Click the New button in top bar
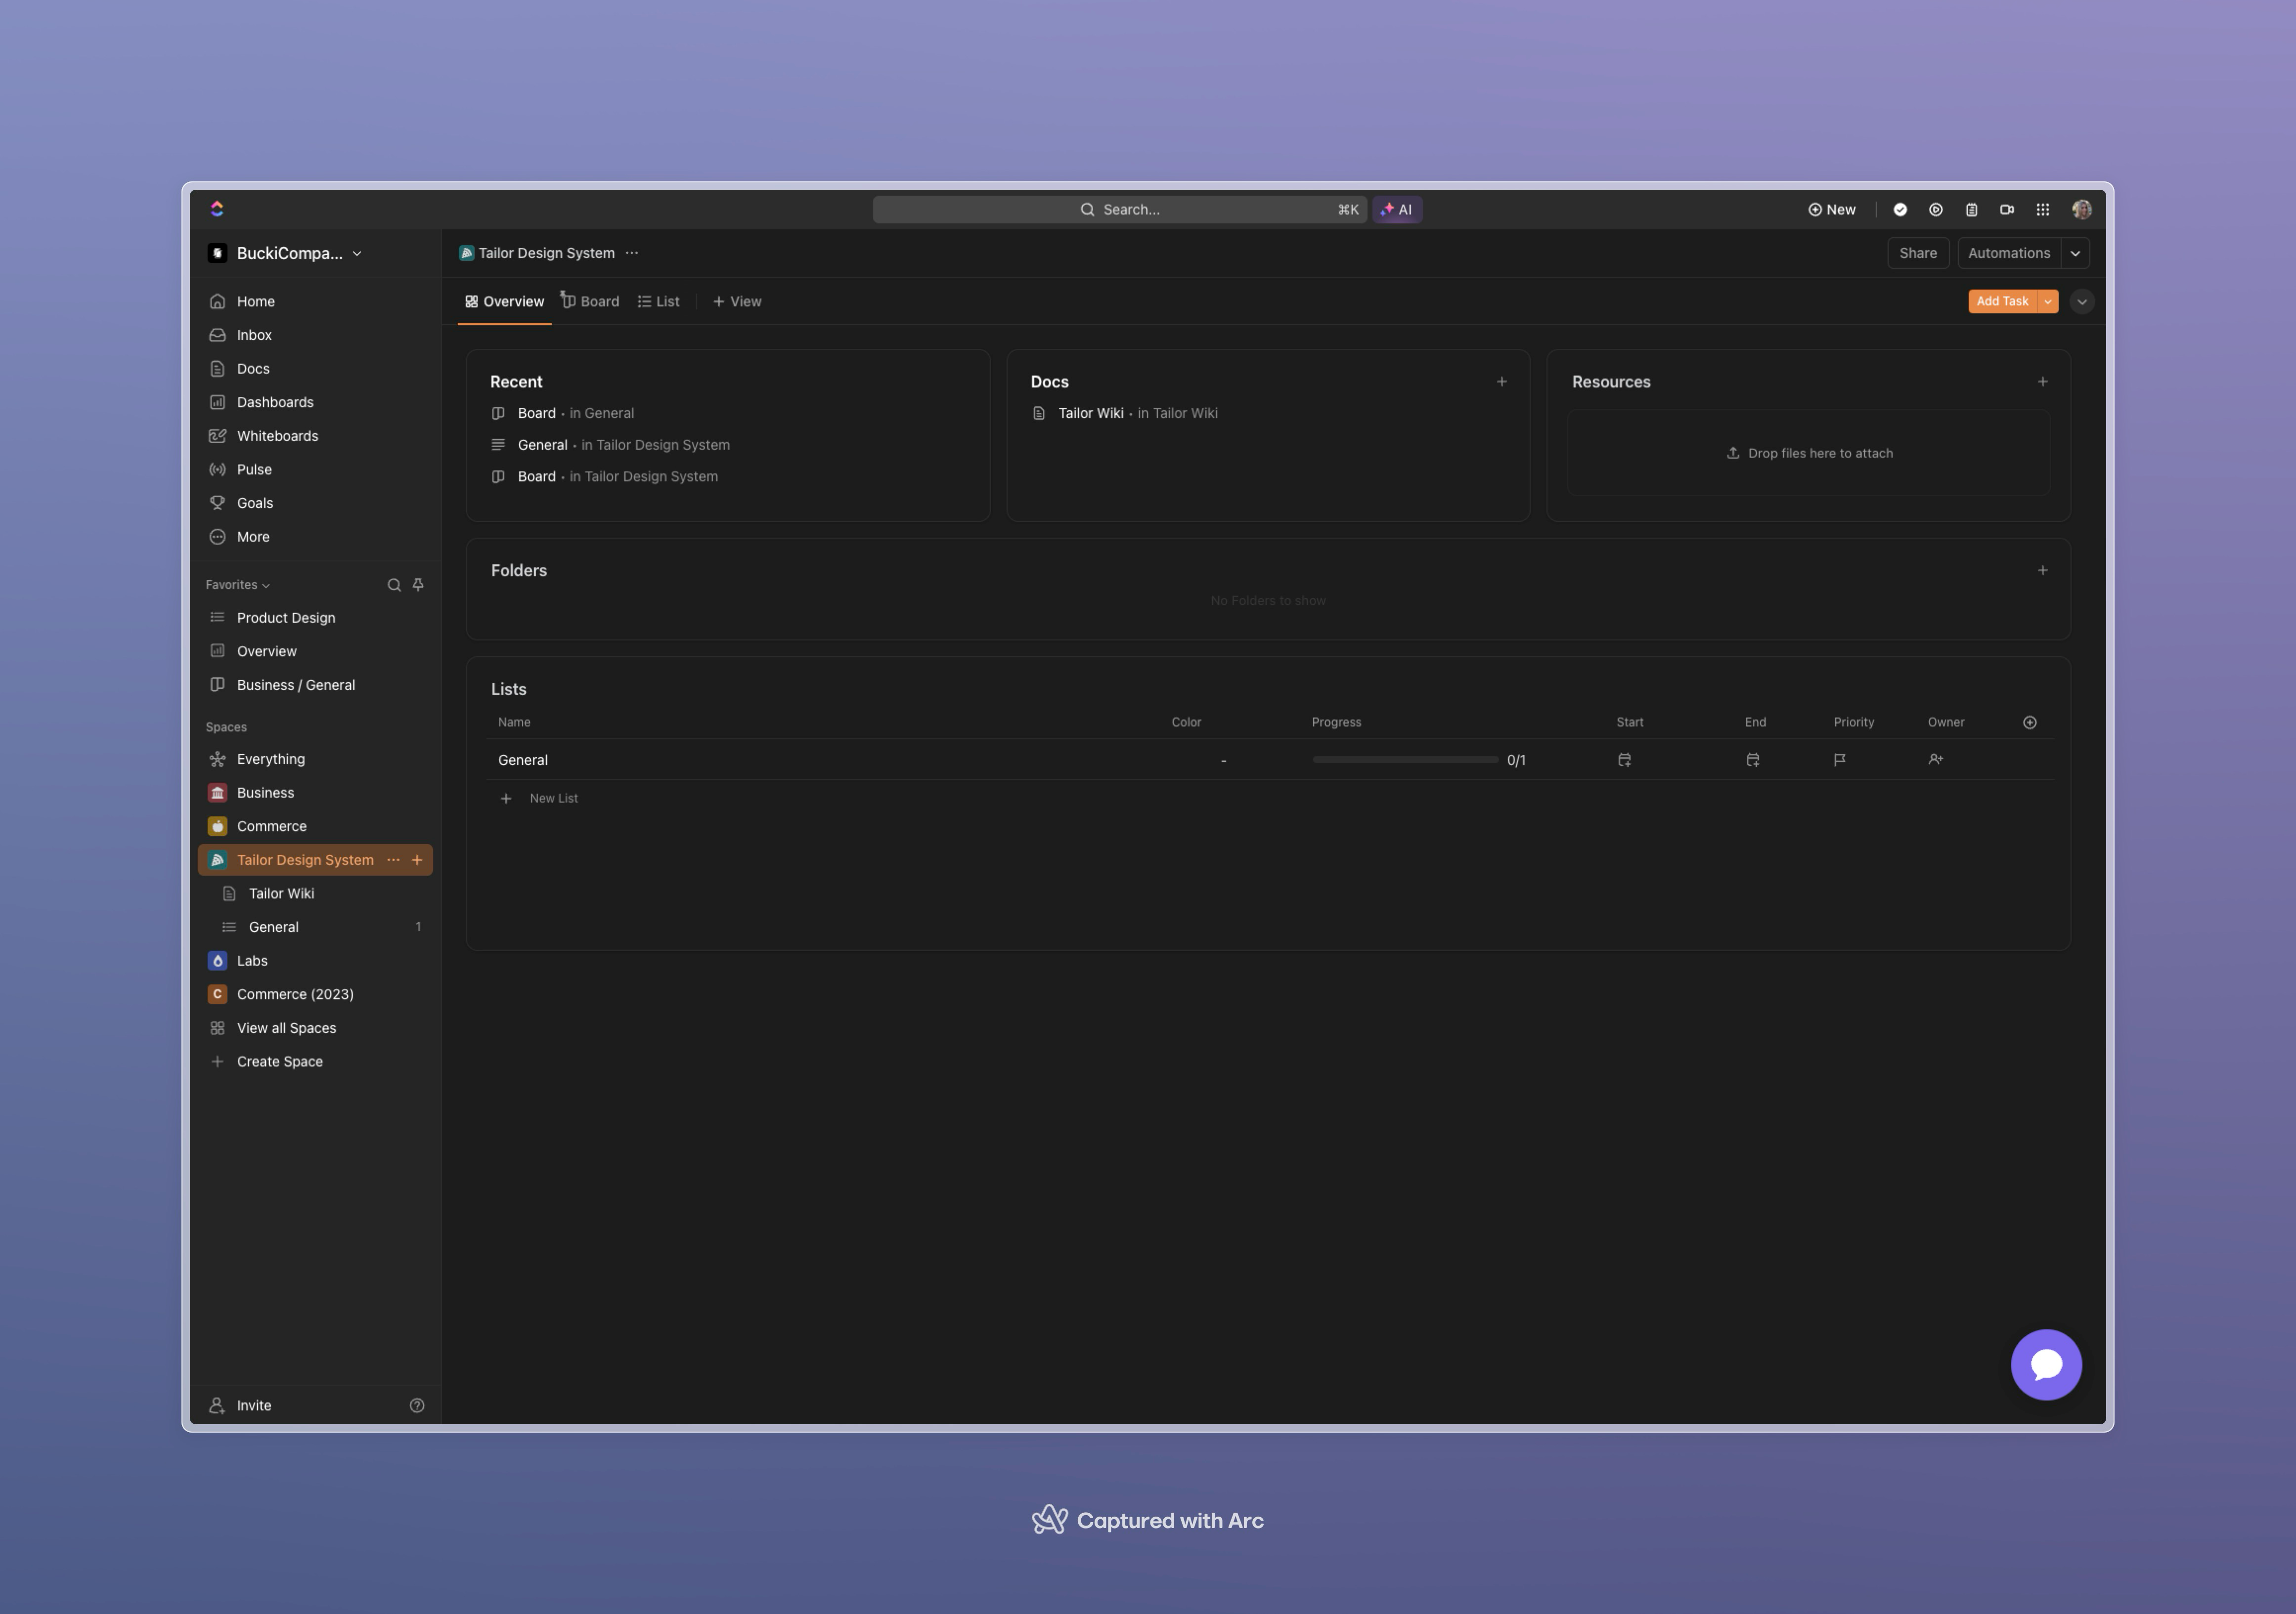Viewport: 2296px width, 1614px height. pyautogui.click(x=1831, y=210)
